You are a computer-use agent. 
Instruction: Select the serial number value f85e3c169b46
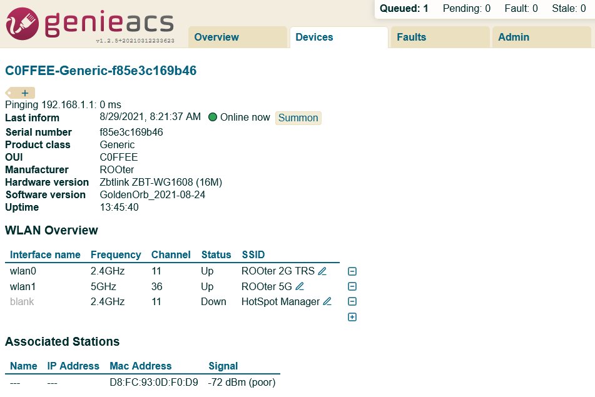pos(131,132)
